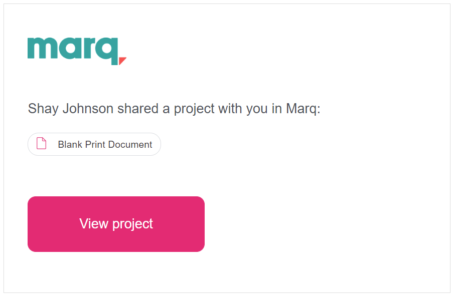Click the word View on pink button
This screenshot has width=454, height=296.
click(94, 223)
